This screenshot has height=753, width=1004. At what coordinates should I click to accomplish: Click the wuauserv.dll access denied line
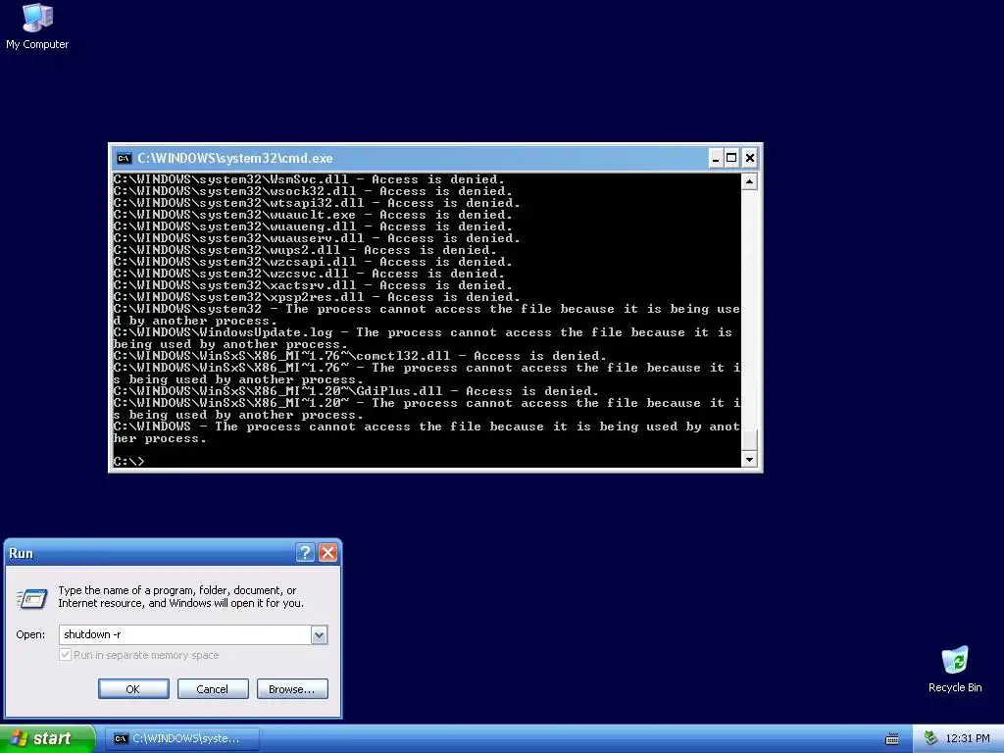pyautogui.click(x=317, y=238)
